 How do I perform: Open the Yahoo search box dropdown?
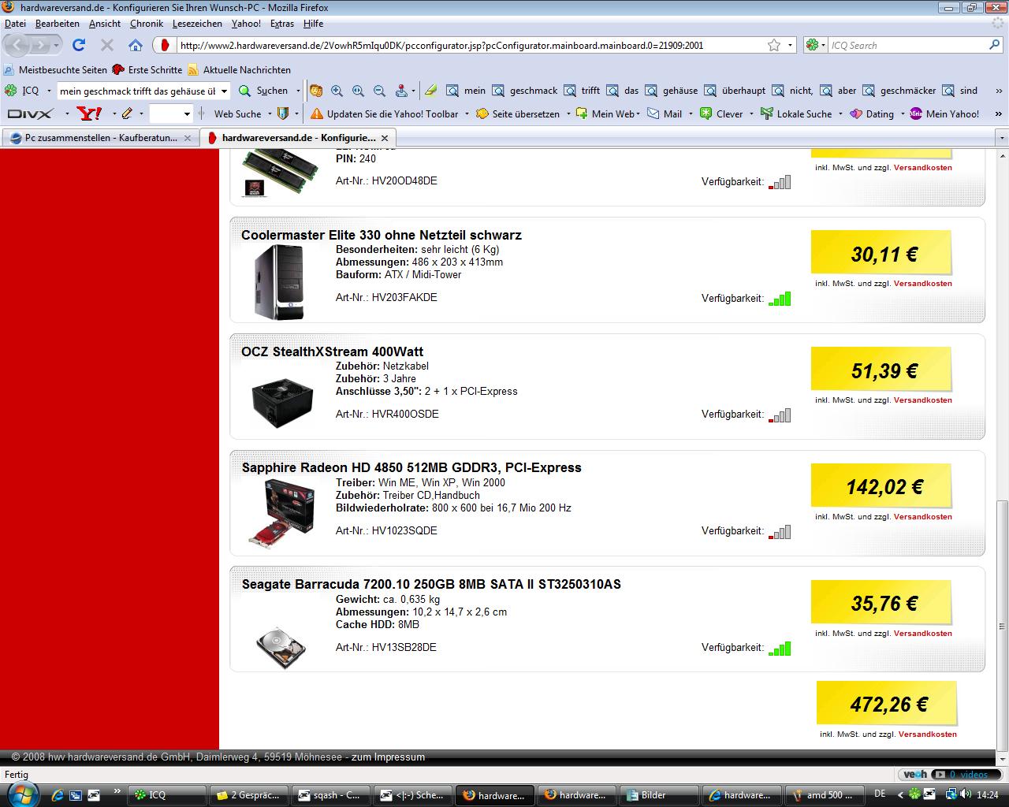(187, 113)
